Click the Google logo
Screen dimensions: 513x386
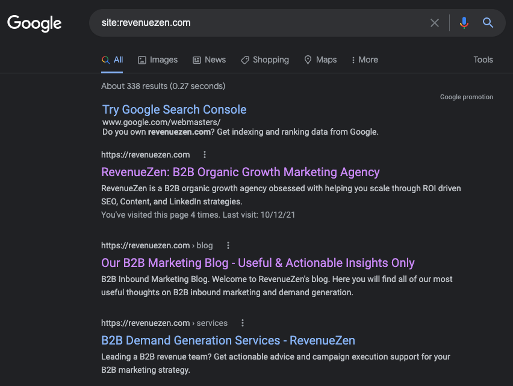tap(34, 23)
